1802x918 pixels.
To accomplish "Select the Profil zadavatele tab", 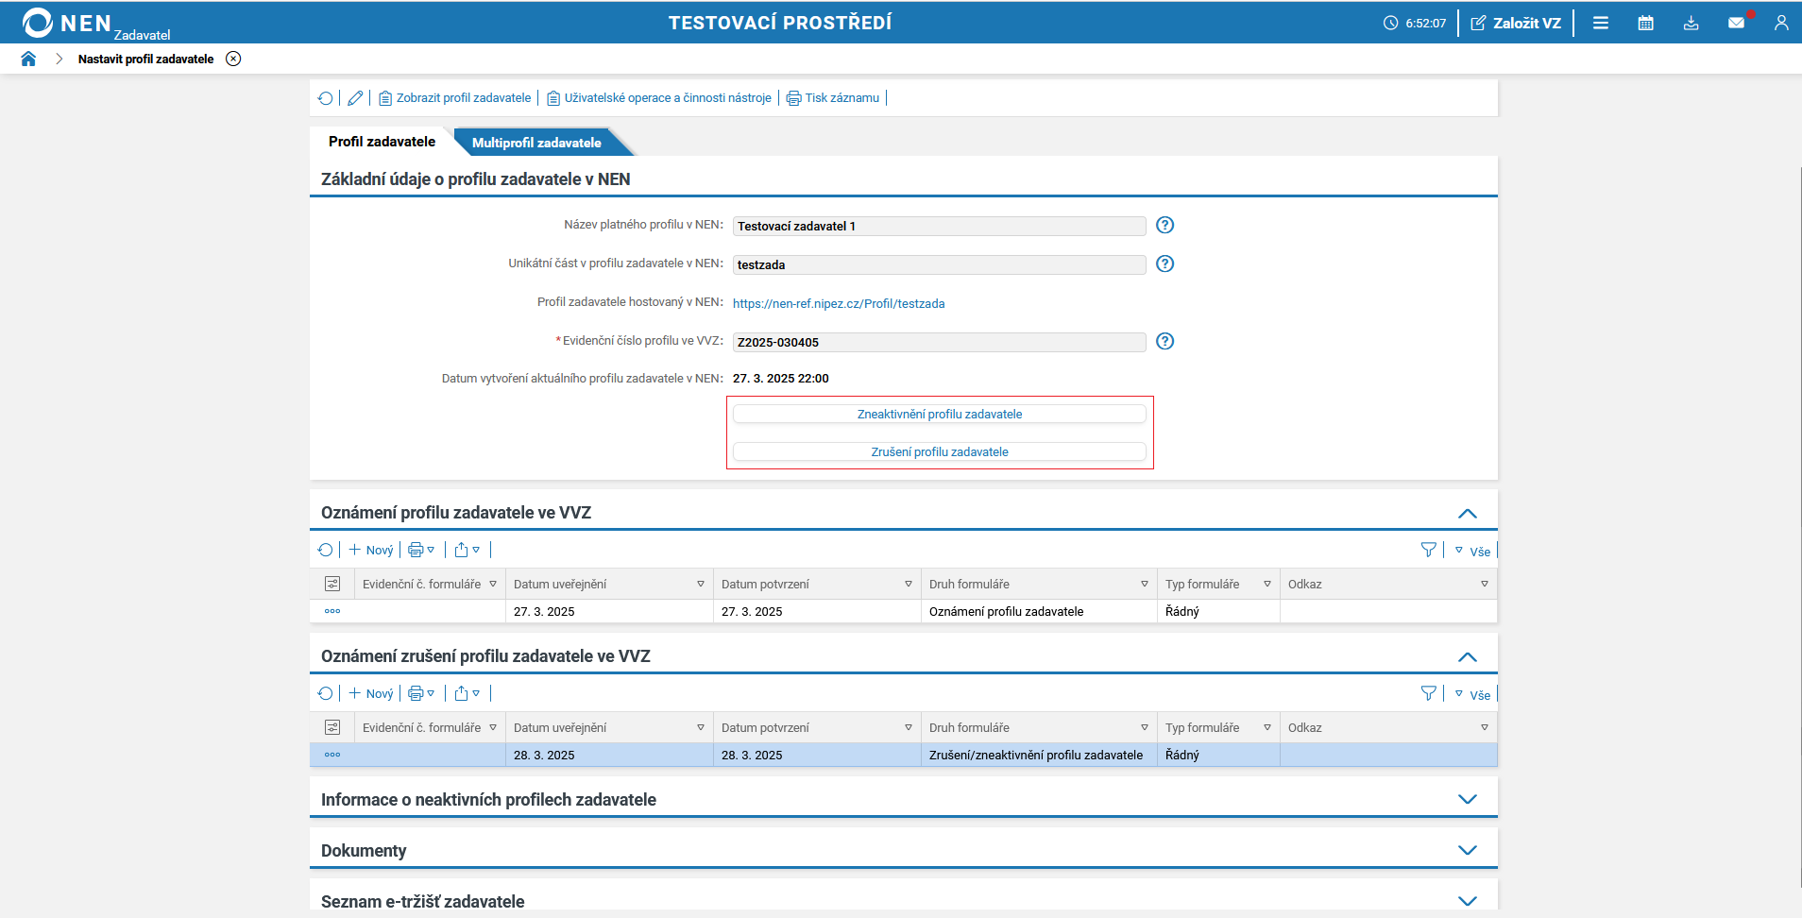I will click(382, 142).
